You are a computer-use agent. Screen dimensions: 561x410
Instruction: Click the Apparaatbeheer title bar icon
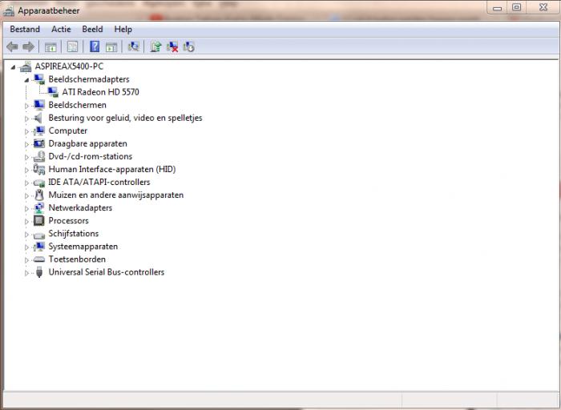(x=9, y=10)
